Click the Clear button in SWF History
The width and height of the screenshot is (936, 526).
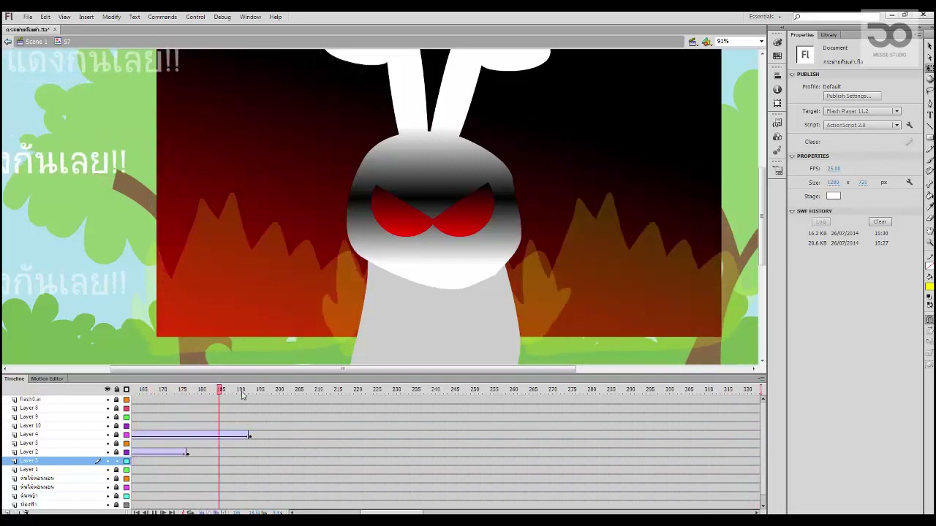pos(880,221)
